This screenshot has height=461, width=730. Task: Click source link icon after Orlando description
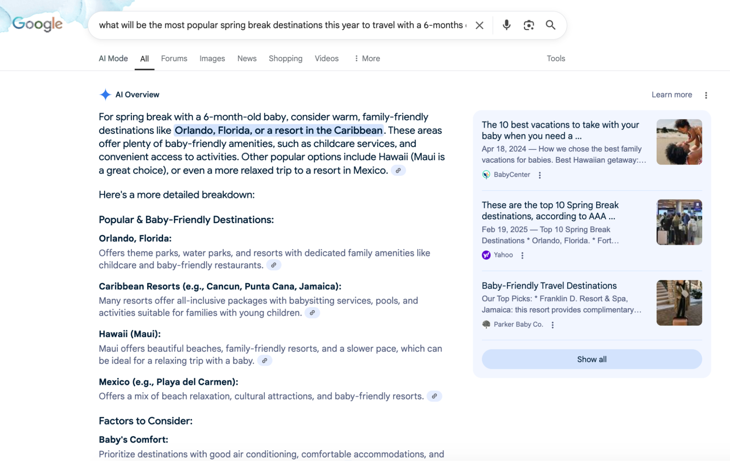tap(274, 265)
